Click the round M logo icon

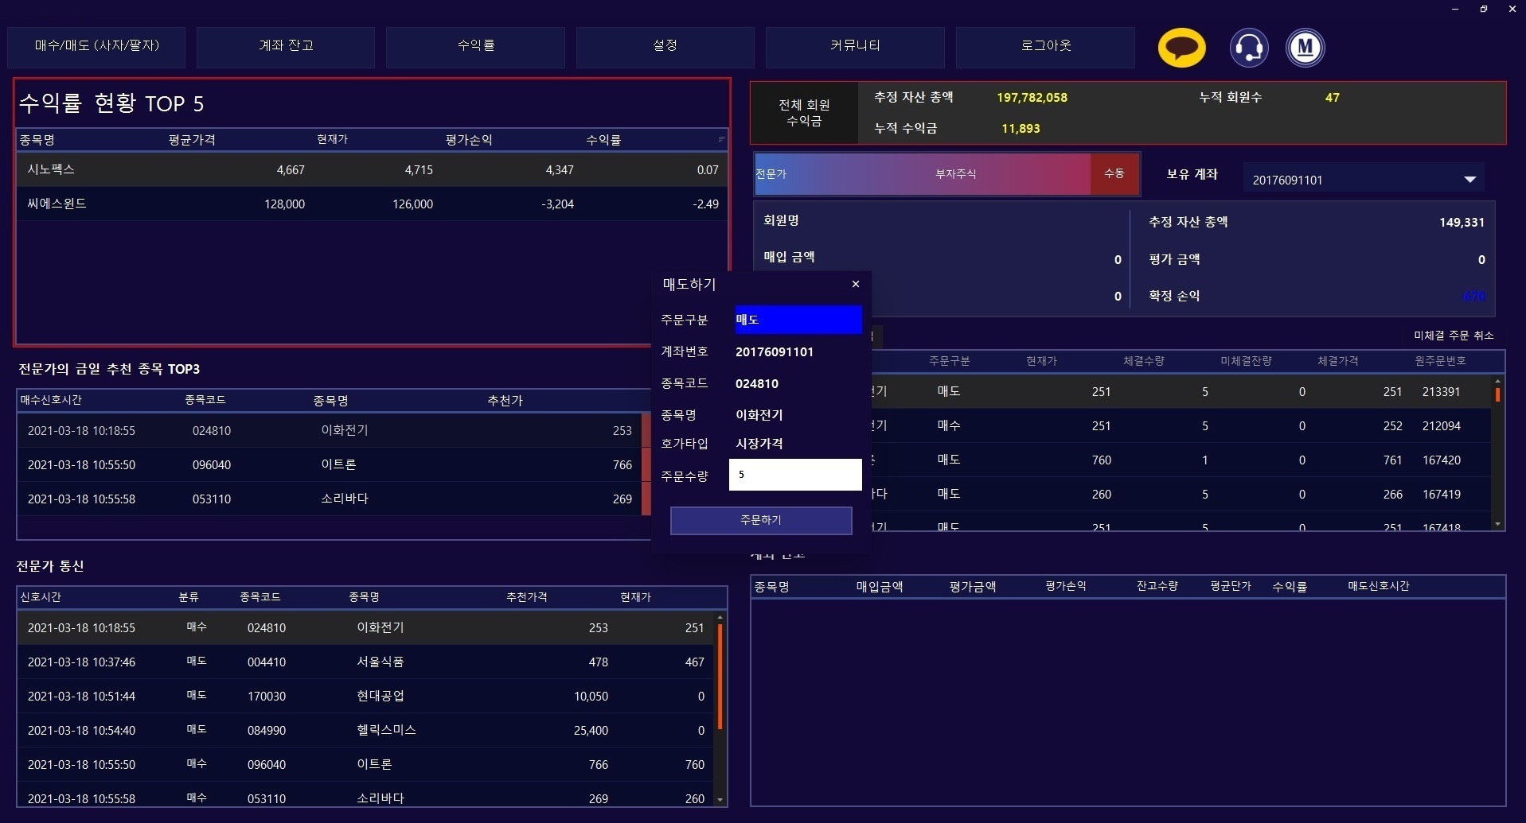tap(1305, 48)
